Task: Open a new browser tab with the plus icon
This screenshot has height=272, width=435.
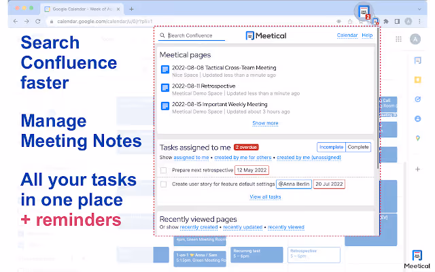Action: coord(131,9)
